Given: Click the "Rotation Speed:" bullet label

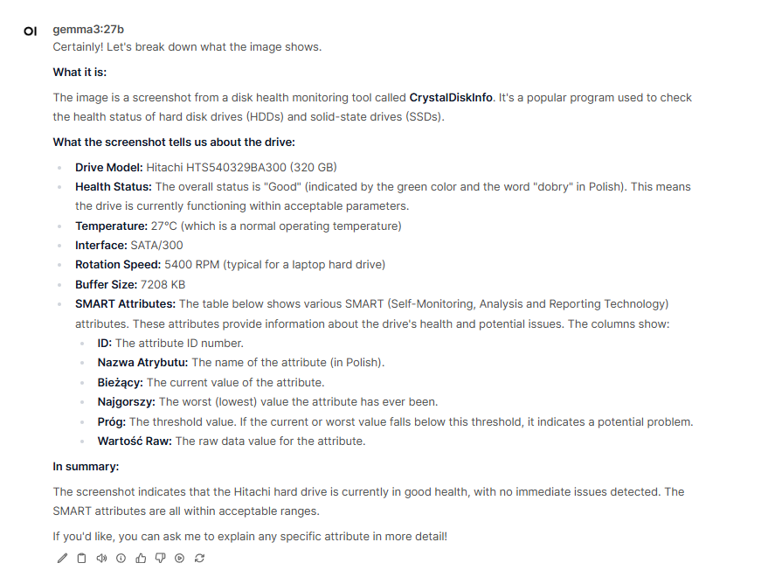Looking at the screenshot, I should (118, 265).
